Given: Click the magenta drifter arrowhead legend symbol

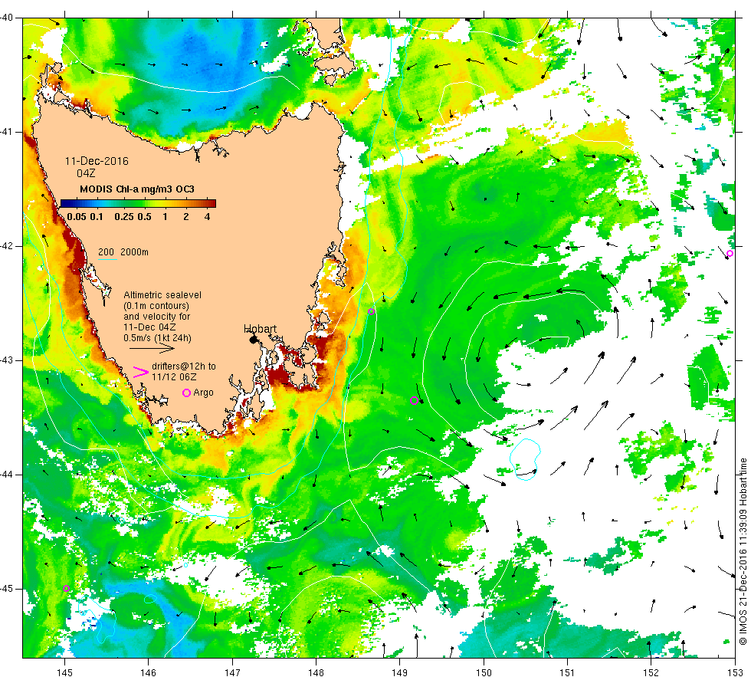Looking at the screenshot, I should click(140, 372).
